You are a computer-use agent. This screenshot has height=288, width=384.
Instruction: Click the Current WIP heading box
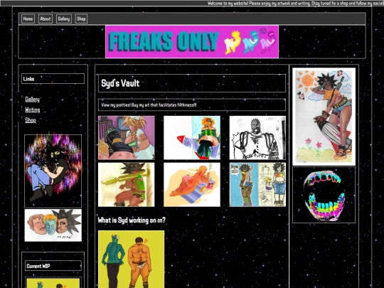pyautogui.click(x=53, y=266)
